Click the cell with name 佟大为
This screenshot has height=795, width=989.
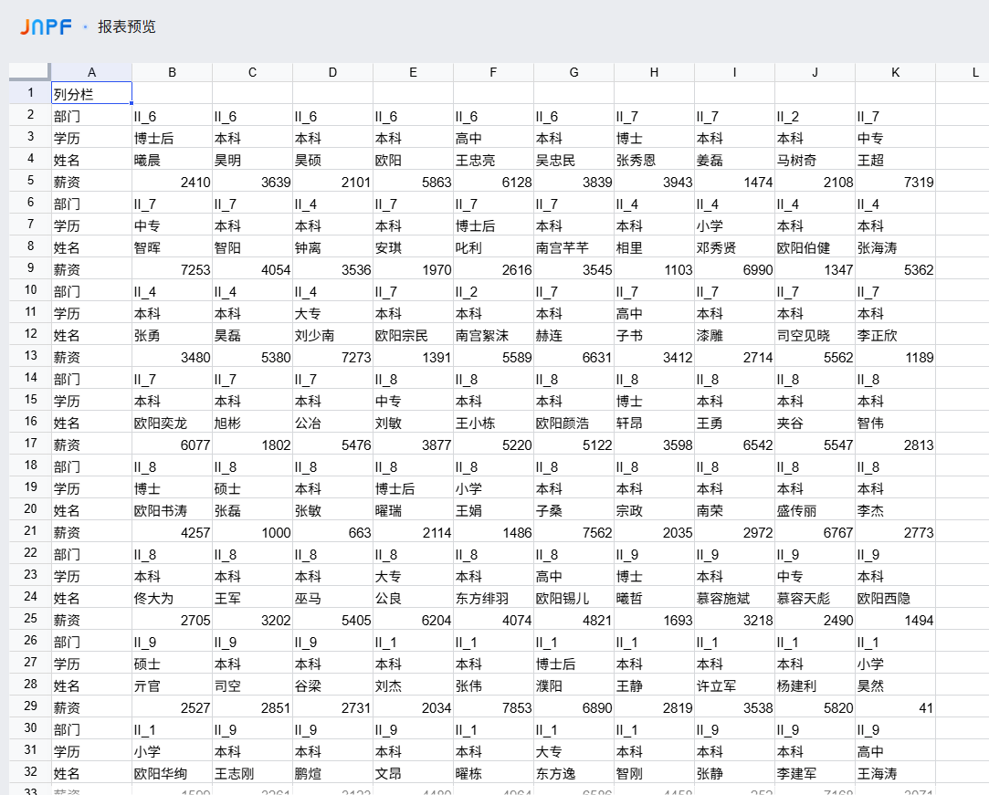click(173, 598)
